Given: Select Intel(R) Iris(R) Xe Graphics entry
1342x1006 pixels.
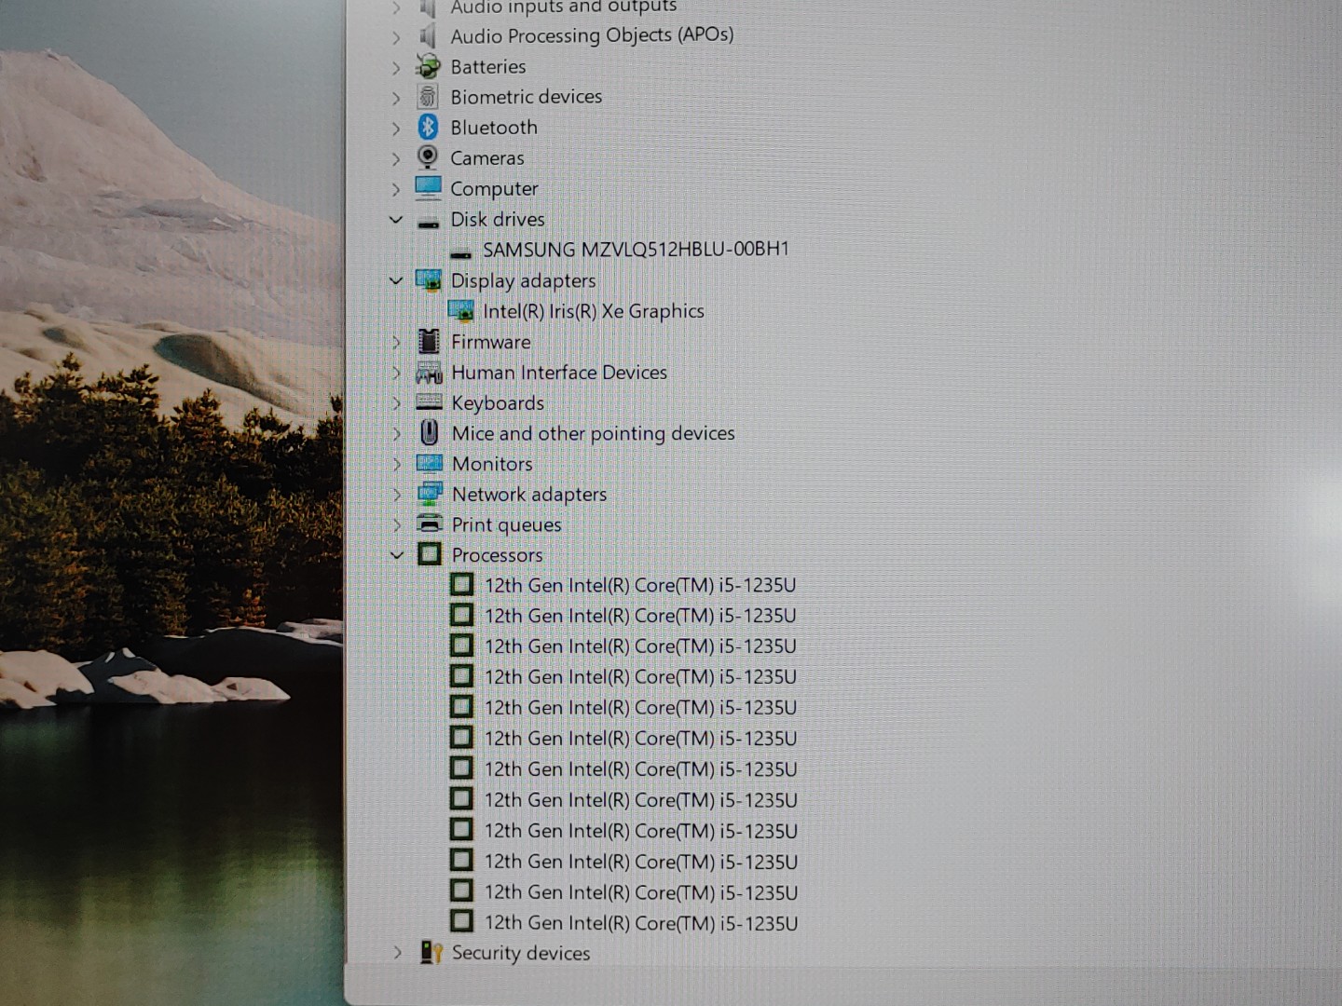Looking at the screenshot, I should 593,311.
